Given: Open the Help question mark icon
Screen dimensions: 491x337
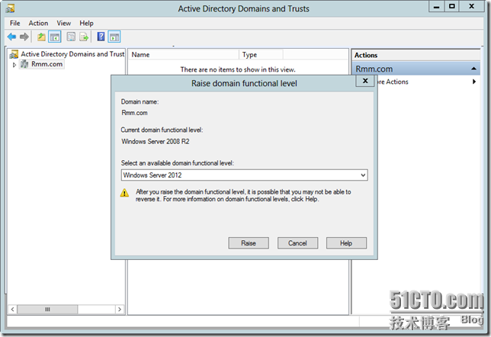Looking at the screenshot, I should tap(101, 37).
